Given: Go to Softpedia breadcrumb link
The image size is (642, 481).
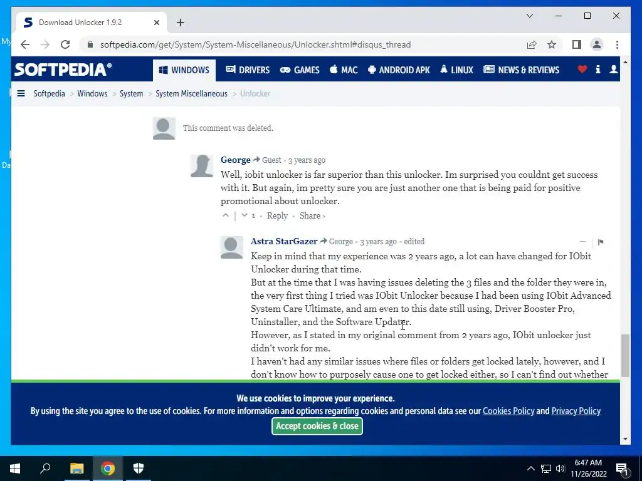Looking at the screenshot, I should 49,94.
